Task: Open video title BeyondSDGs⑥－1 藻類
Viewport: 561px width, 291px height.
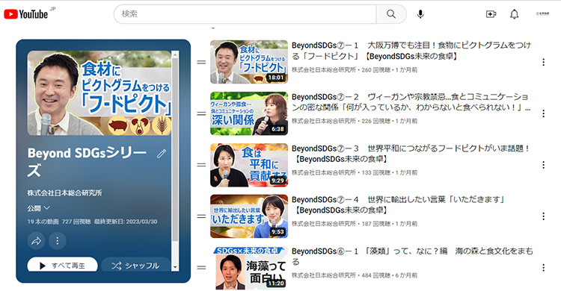Action: click(412, 257)
